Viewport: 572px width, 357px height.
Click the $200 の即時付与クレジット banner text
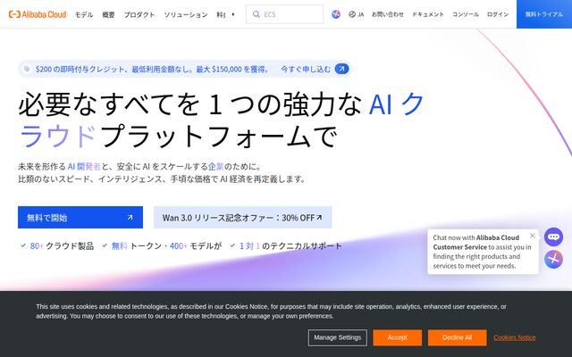(153, 69)
